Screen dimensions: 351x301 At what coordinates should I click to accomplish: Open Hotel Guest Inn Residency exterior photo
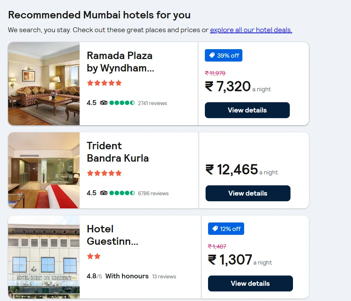pyautogui.click(x=44, y=257)
